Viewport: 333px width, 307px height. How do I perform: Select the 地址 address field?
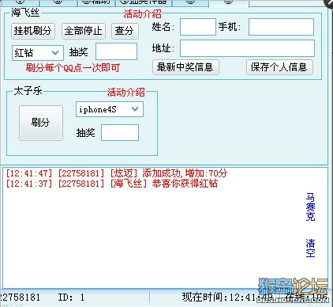[x=247, y=48]
